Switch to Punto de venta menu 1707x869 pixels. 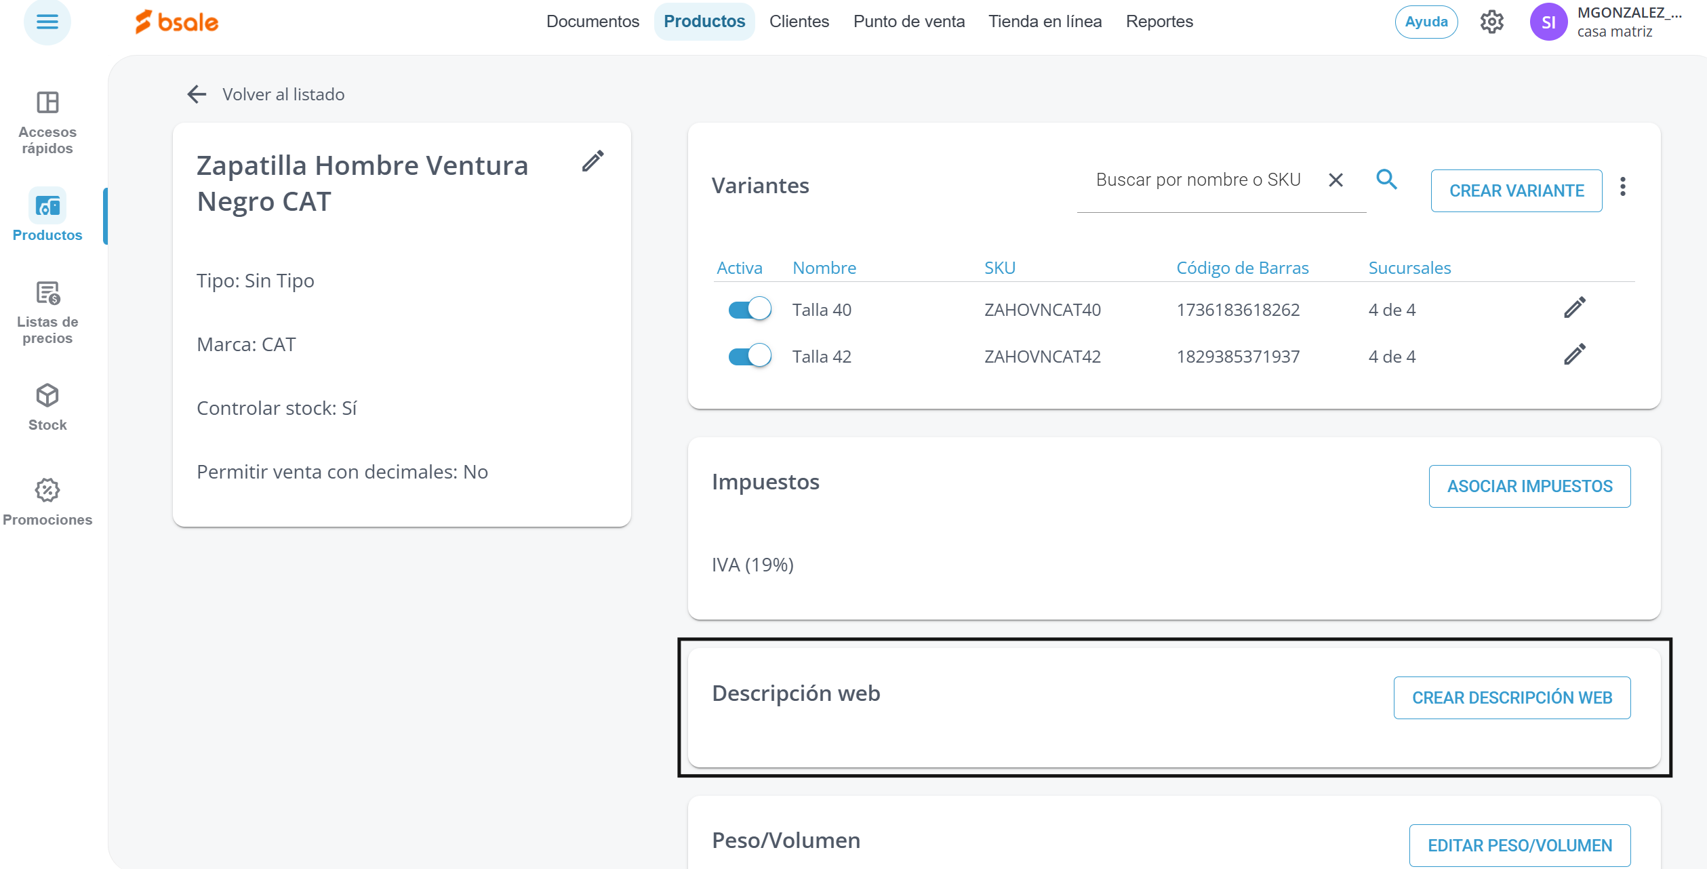coord(908,22)
